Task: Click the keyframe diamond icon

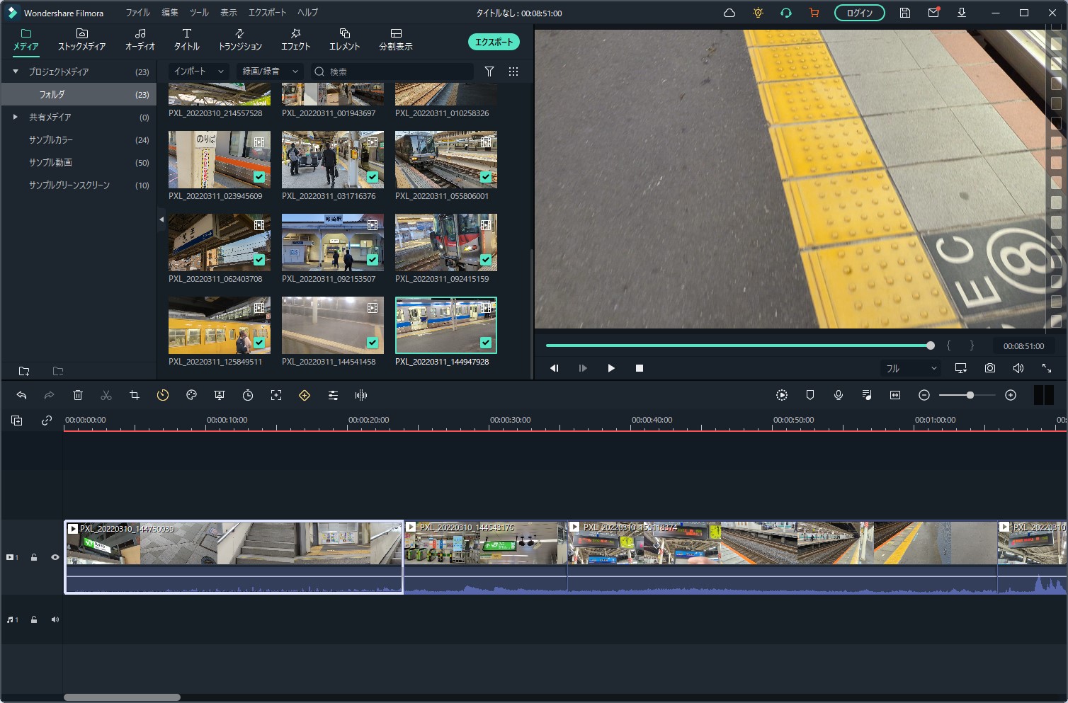Action: click(x=305, y=395)
